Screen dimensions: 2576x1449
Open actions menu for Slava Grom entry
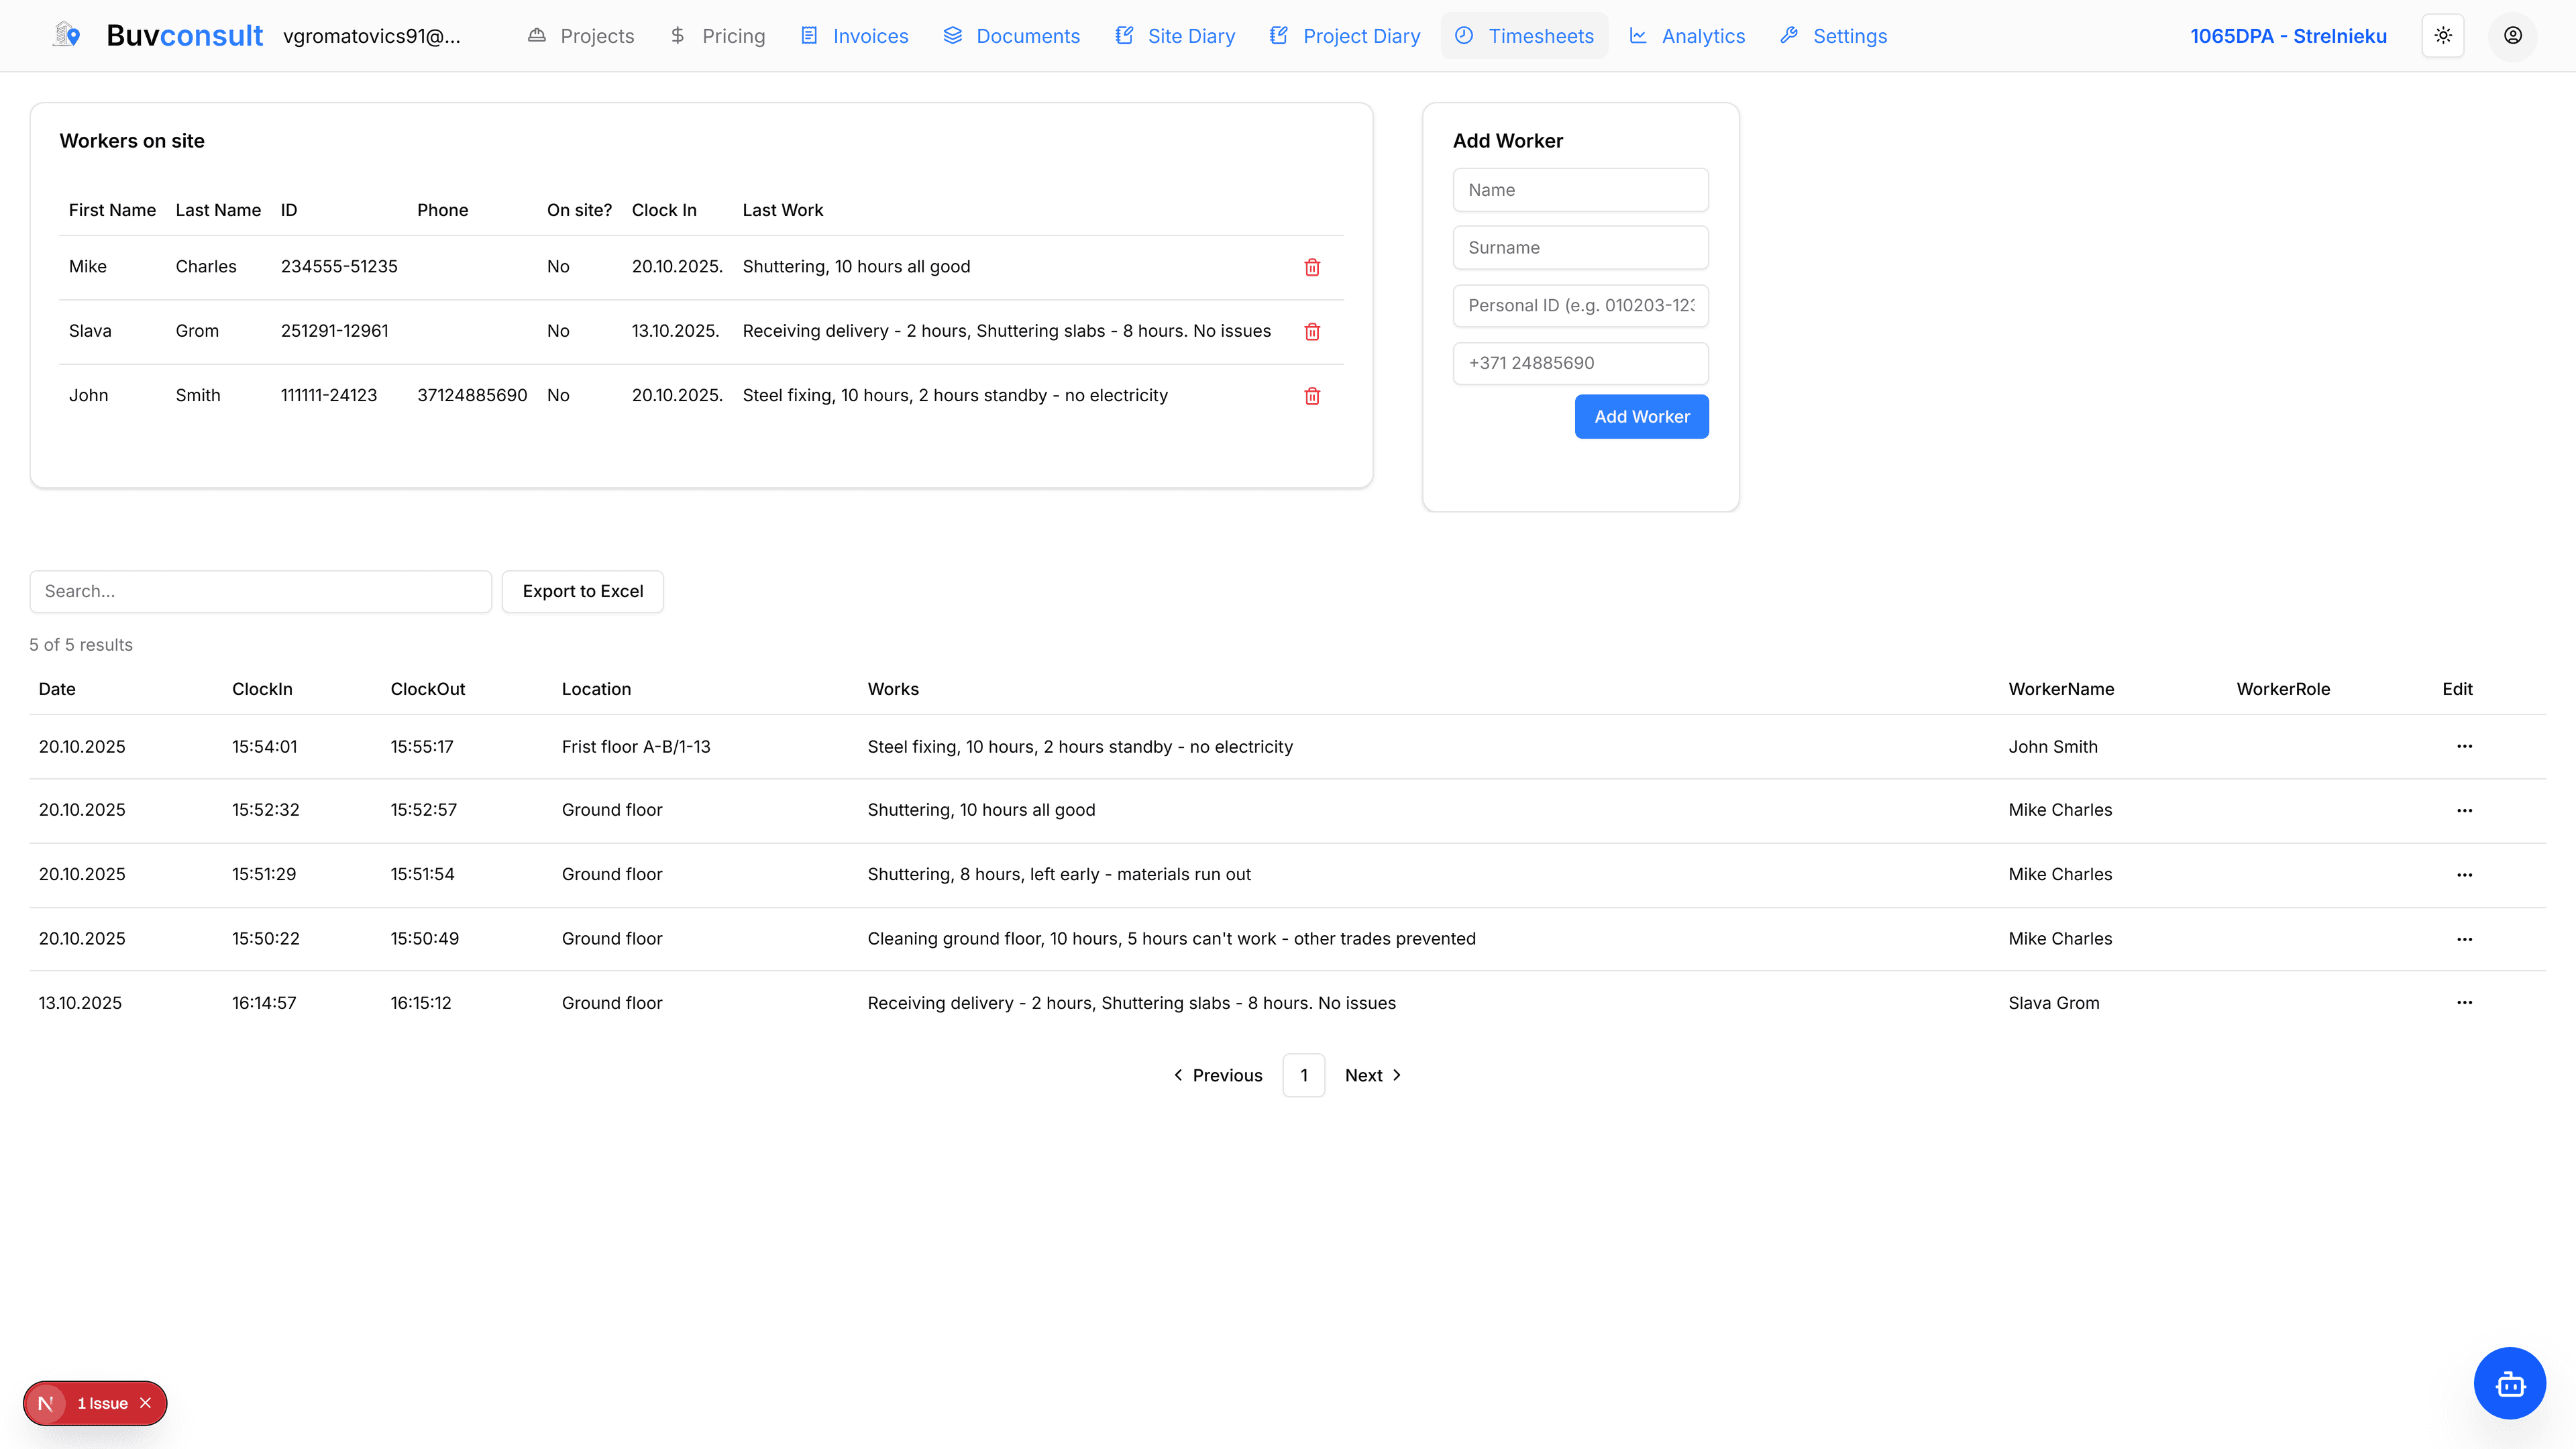tap(2465, 1002)
